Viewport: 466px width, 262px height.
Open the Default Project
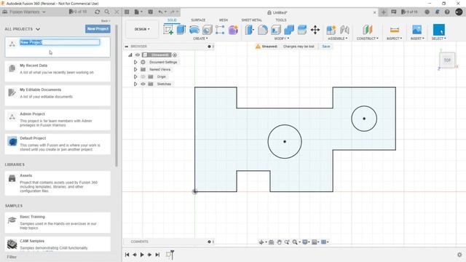tap(58, 144)
